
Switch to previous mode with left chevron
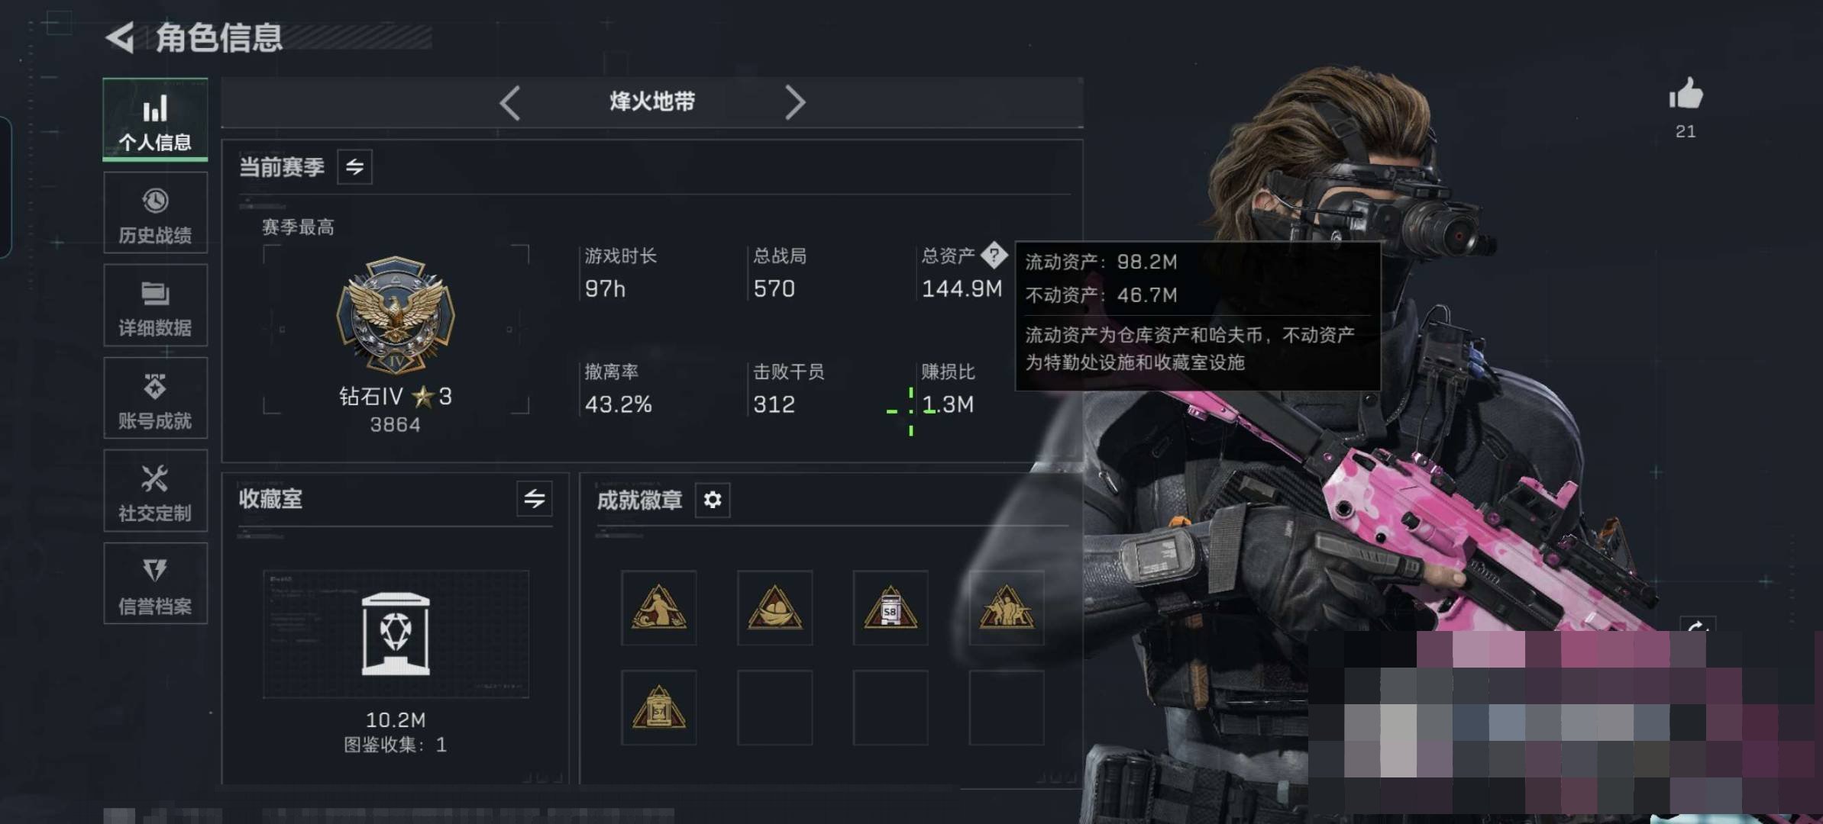(510, 102)
